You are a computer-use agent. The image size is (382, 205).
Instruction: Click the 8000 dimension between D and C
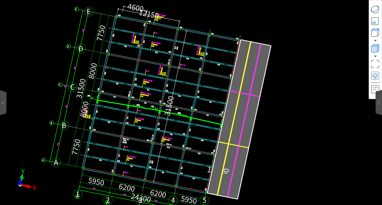[x=93, y=71]
